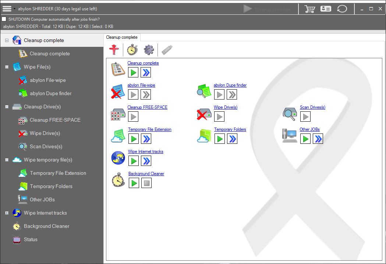The height and width of the screenshot is (264, 386).
Task: Open the shopping cart purchase icon
Action: point(309,9)
